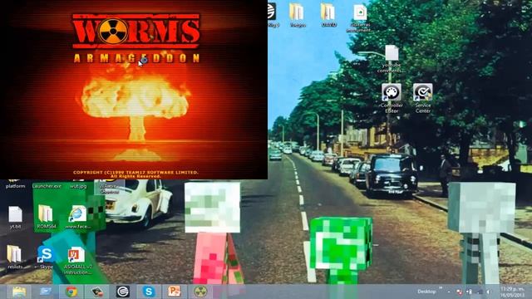
Task: Open the network status tray icon
Action: [x=479, y=292]
